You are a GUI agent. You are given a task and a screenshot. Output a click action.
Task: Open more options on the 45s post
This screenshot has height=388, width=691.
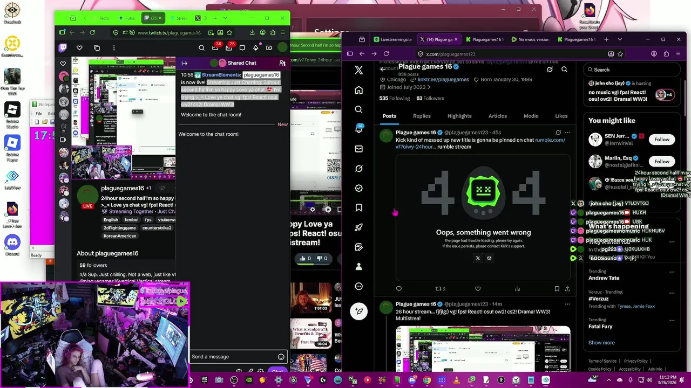point(567,133)
